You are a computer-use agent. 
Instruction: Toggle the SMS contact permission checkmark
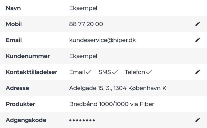(115, 72)
